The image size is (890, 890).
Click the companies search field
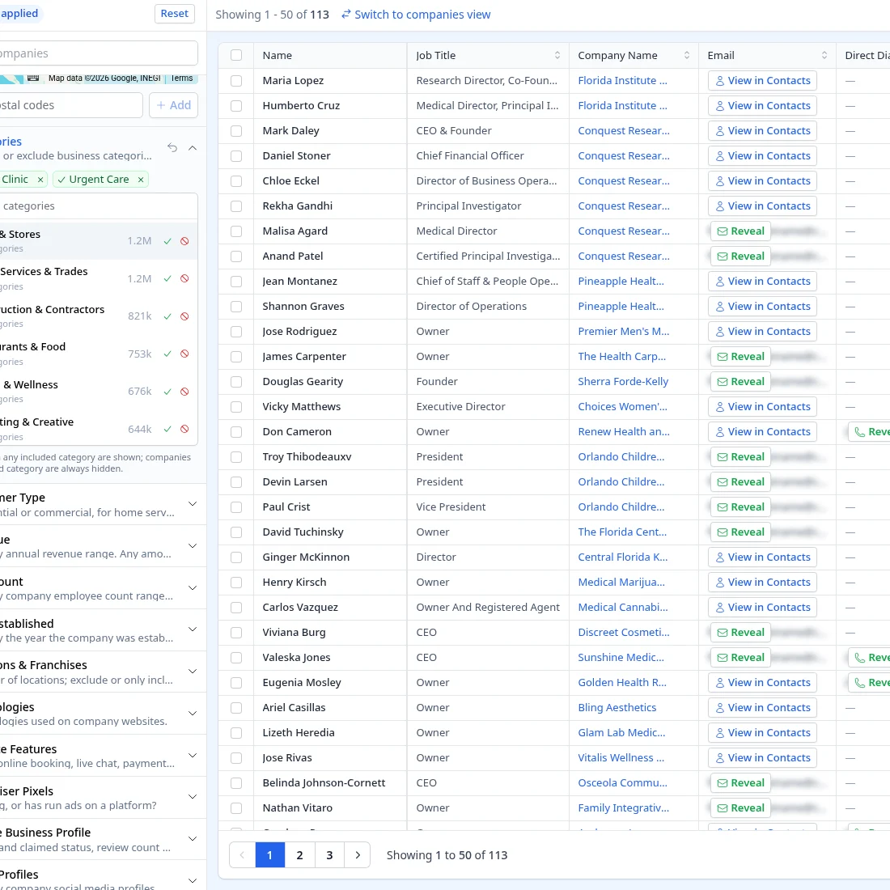point(99,53)
